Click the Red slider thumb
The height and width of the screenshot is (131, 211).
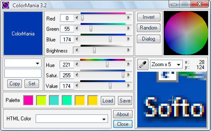point(82,18)
